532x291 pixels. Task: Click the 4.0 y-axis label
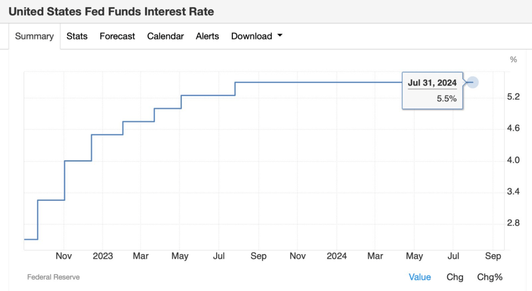[513, 160]
